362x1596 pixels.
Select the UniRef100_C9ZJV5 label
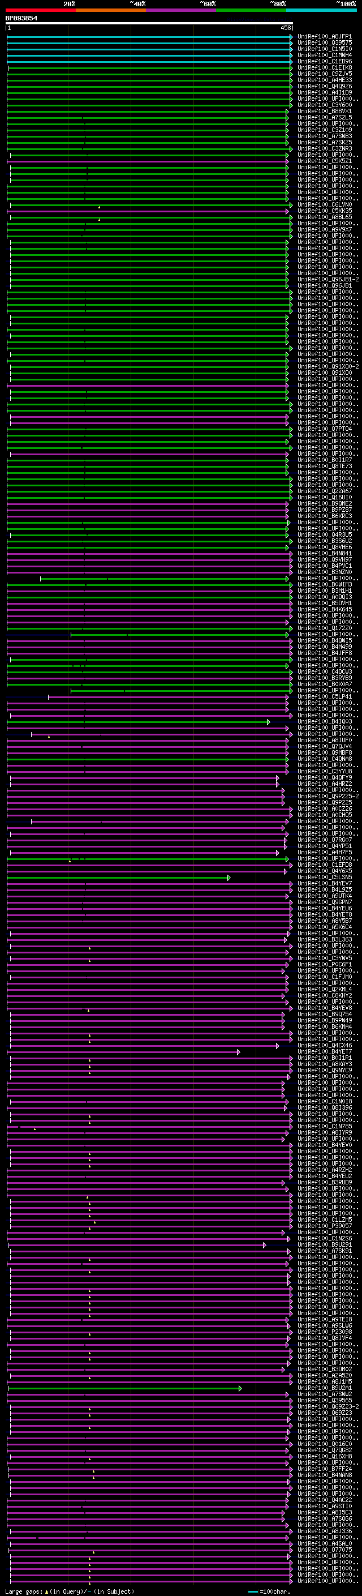(x=325, y=74)
